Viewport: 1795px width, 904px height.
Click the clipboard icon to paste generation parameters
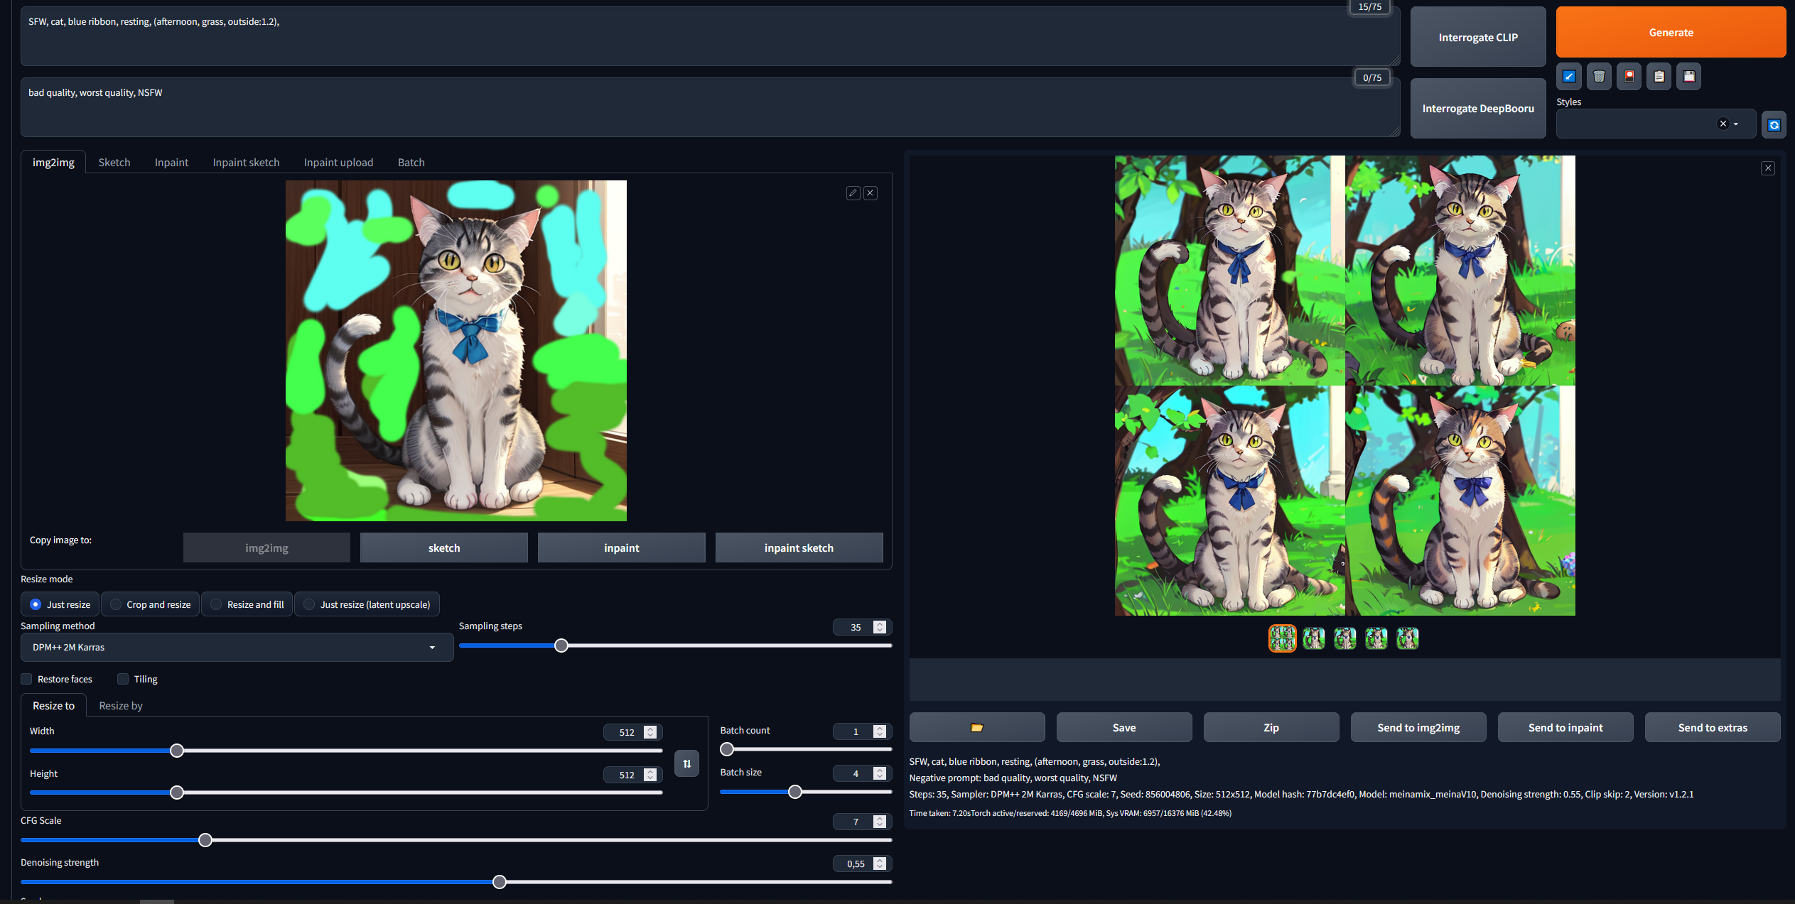[1659, 76]
